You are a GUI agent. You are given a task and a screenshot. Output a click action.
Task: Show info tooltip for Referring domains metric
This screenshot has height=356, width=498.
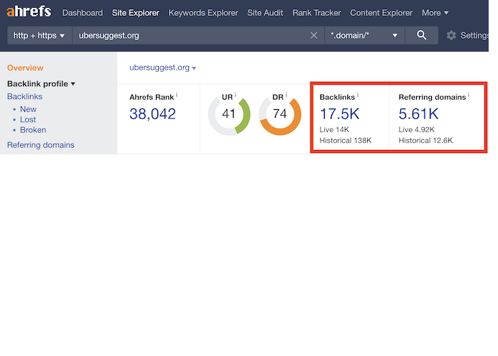[469, 95]
